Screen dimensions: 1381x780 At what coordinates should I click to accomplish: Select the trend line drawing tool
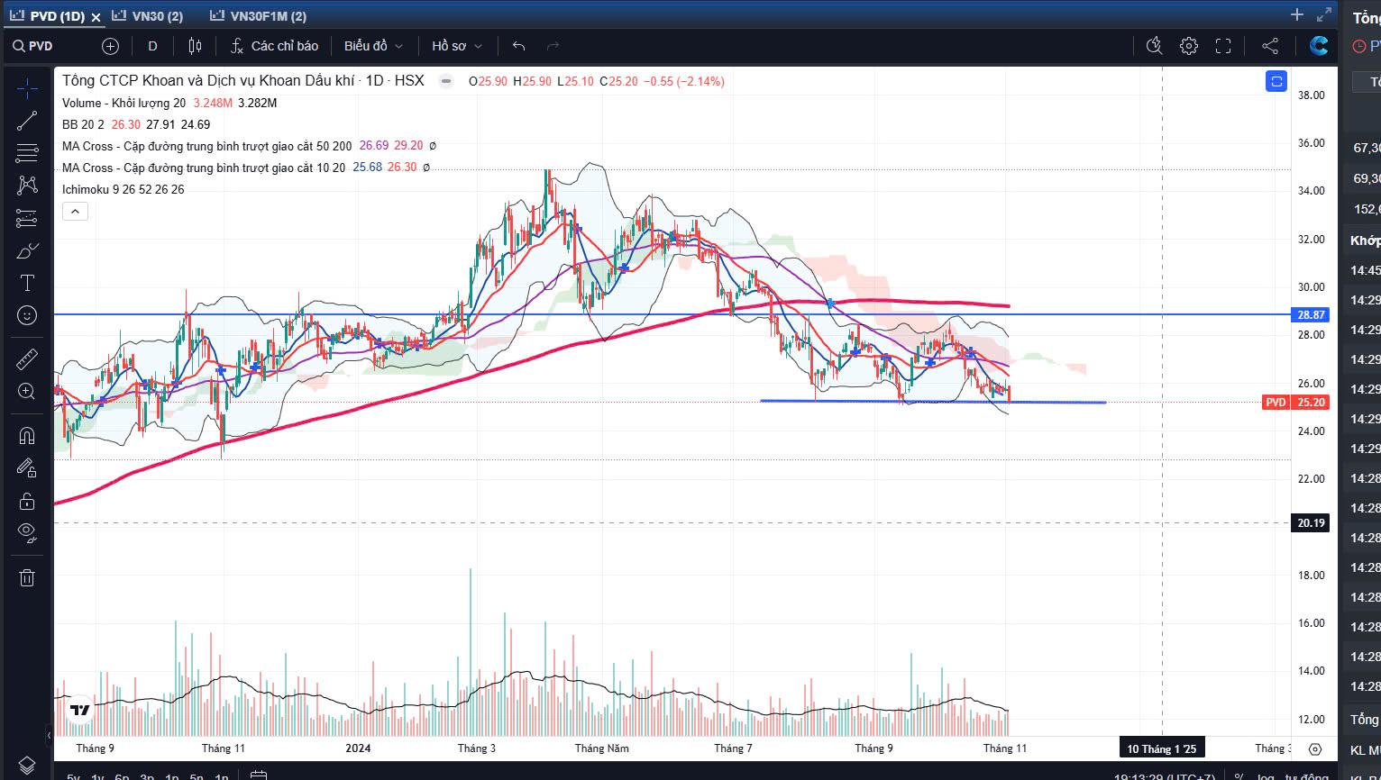27,121
